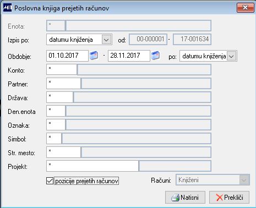
Task: Click the Prekliči cancel button
Action: pyautogui.click(x=229, y=198)
